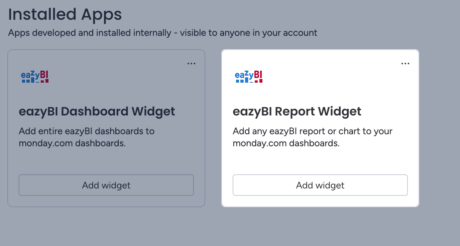The height and width of the screenshot is (246, 460).
Task: Click 'monday.com dashboards.' text in Report Widget card
Action: tap(286, 143)
